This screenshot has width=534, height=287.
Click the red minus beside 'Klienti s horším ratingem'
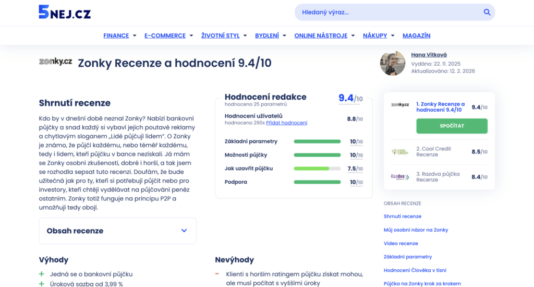coord(217,274)
